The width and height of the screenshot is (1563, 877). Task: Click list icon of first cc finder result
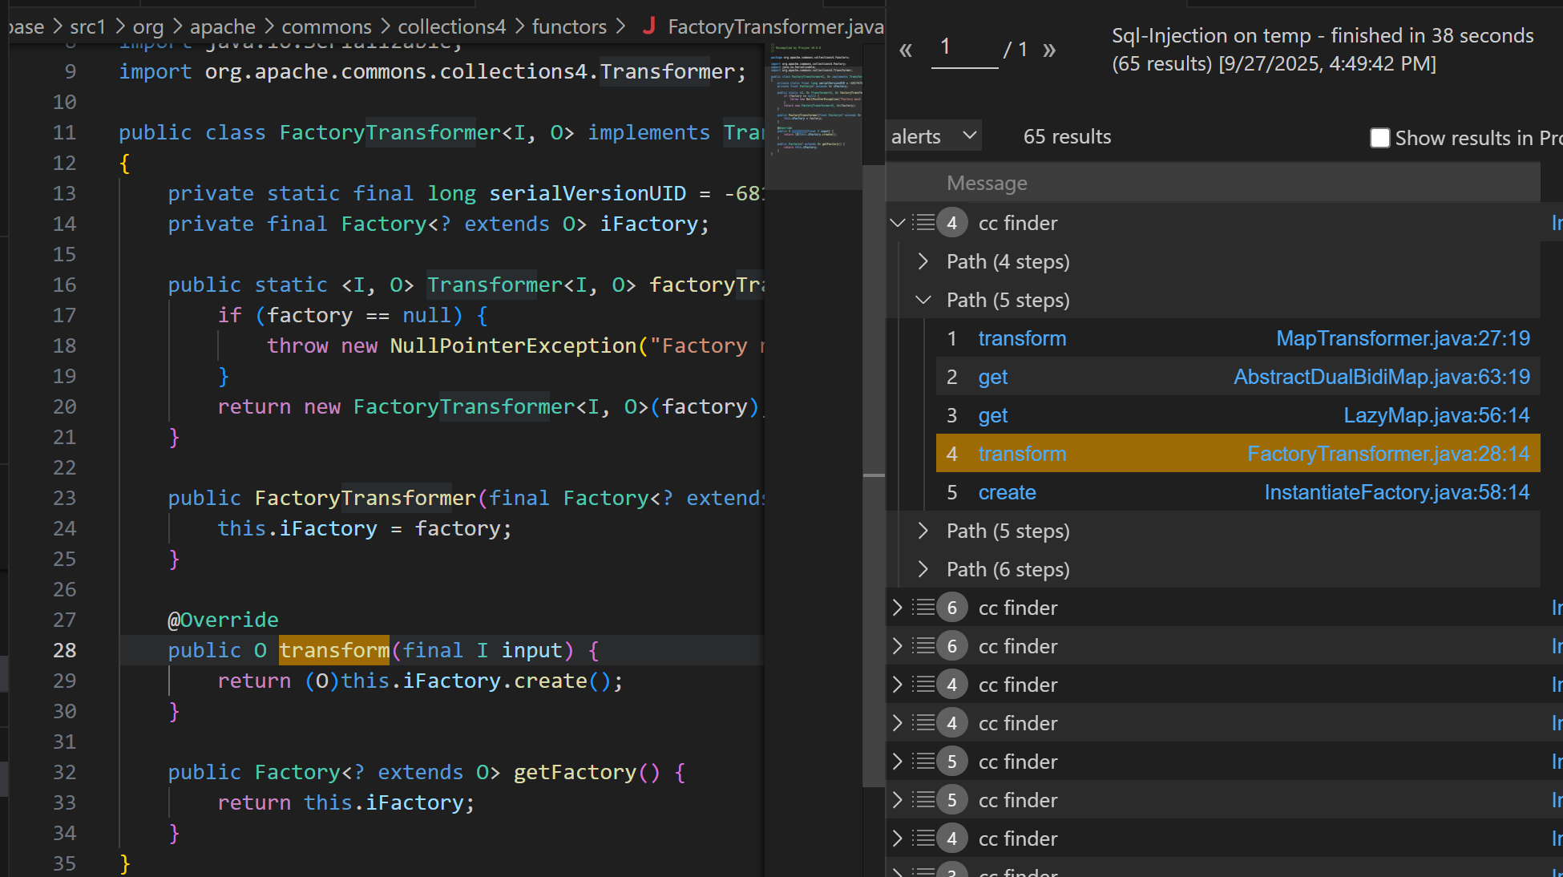click(924, 223)
